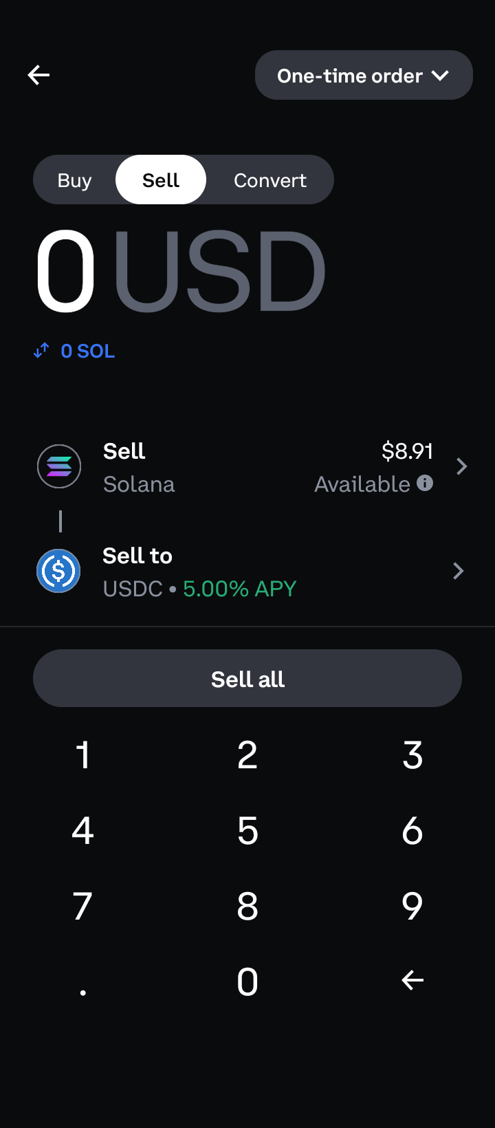The width and height of the screenshot is (495, 1128).
Task: Tap the Solana coin icon
Action: (59, 466)
